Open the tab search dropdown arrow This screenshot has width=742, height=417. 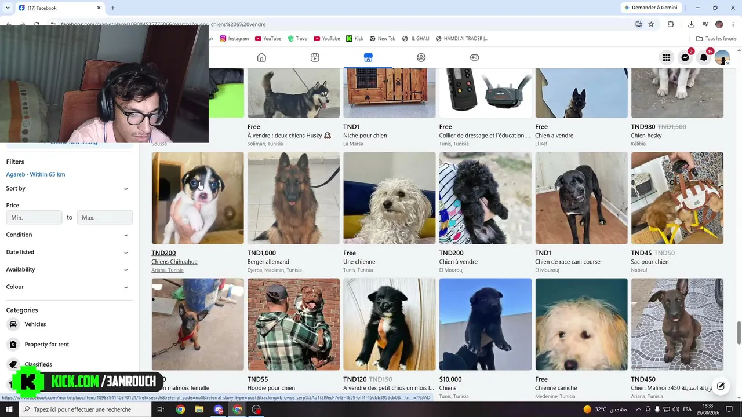click(8, 8)
